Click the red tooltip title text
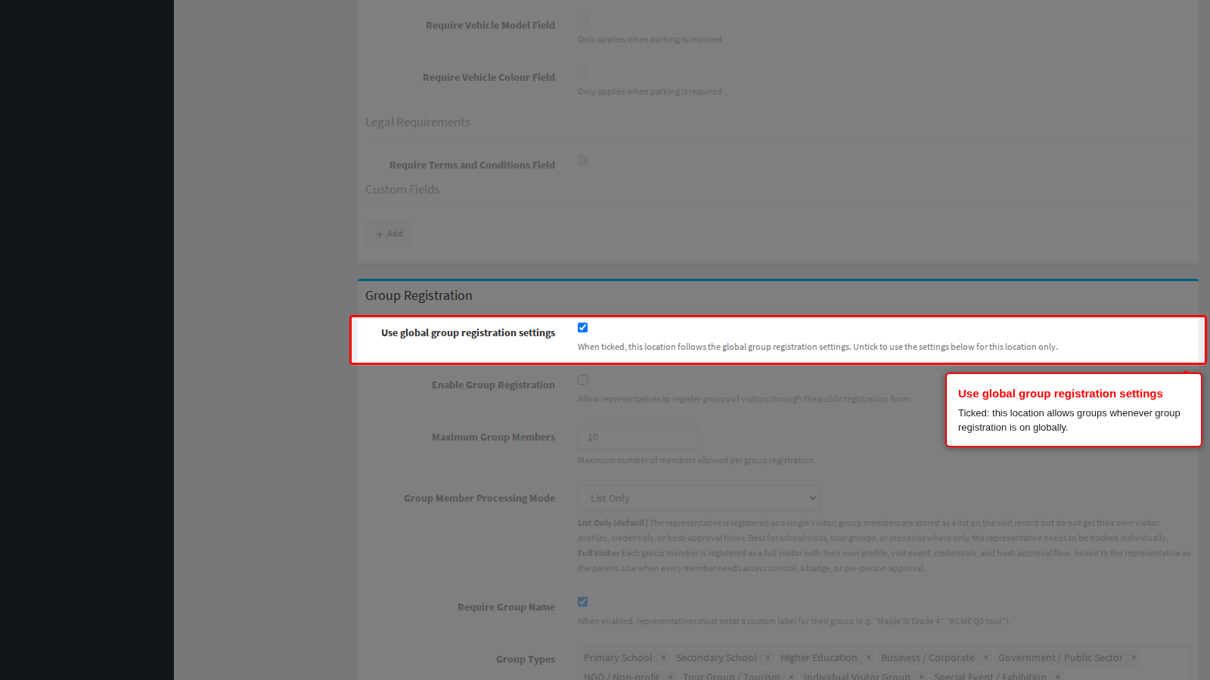The width and height of the screenshot is (1210, 680). click(x=1060, y=394)
